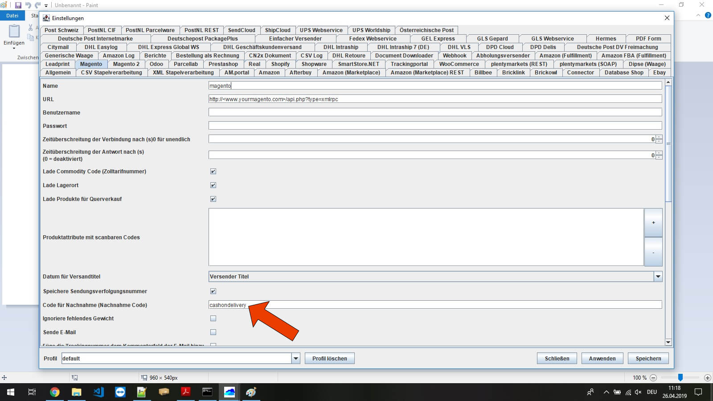Click into the Passwort field
The height and width of the screenshot is (401, 713).
click(x=435, y=126)
